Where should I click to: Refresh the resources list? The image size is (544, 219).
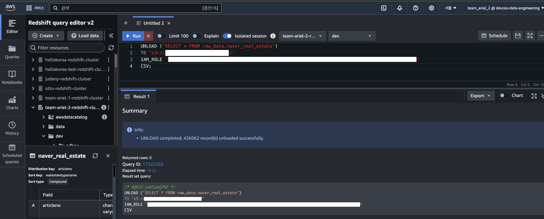(x=111, y=48)
